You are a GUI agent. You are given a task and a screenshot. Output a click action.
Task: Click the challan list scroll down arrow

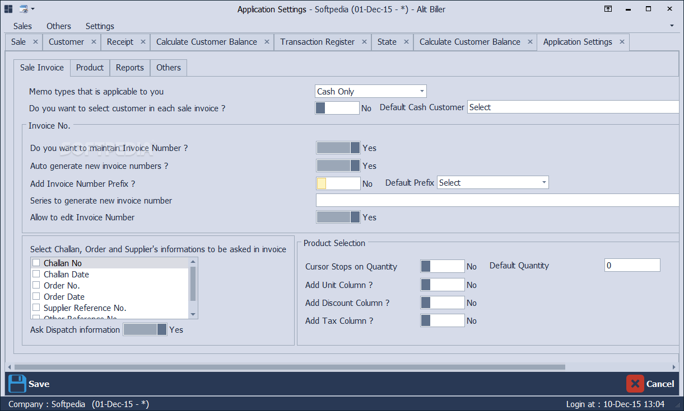[193, 315]
